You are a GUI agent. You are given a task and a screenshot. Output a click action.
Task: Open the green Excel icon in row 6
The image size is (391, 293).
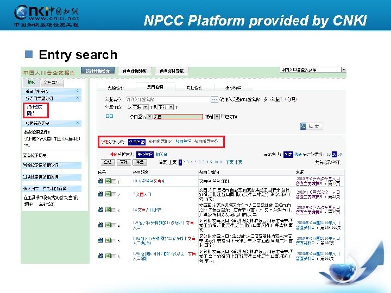[x=108, y=256]
